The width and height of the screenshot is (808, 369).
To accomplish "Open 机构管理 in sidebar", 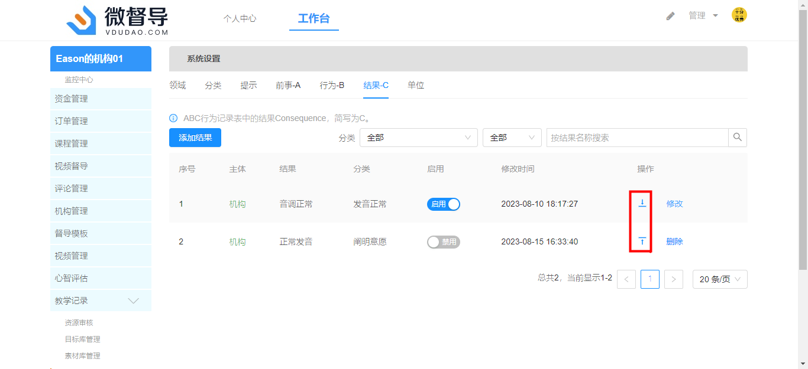I will click(101, 211).
